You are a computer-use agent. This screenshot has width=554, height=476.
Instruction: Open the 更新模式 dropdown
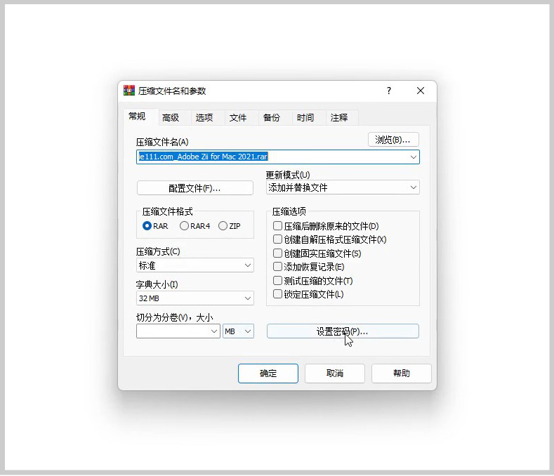click(343, 187)
